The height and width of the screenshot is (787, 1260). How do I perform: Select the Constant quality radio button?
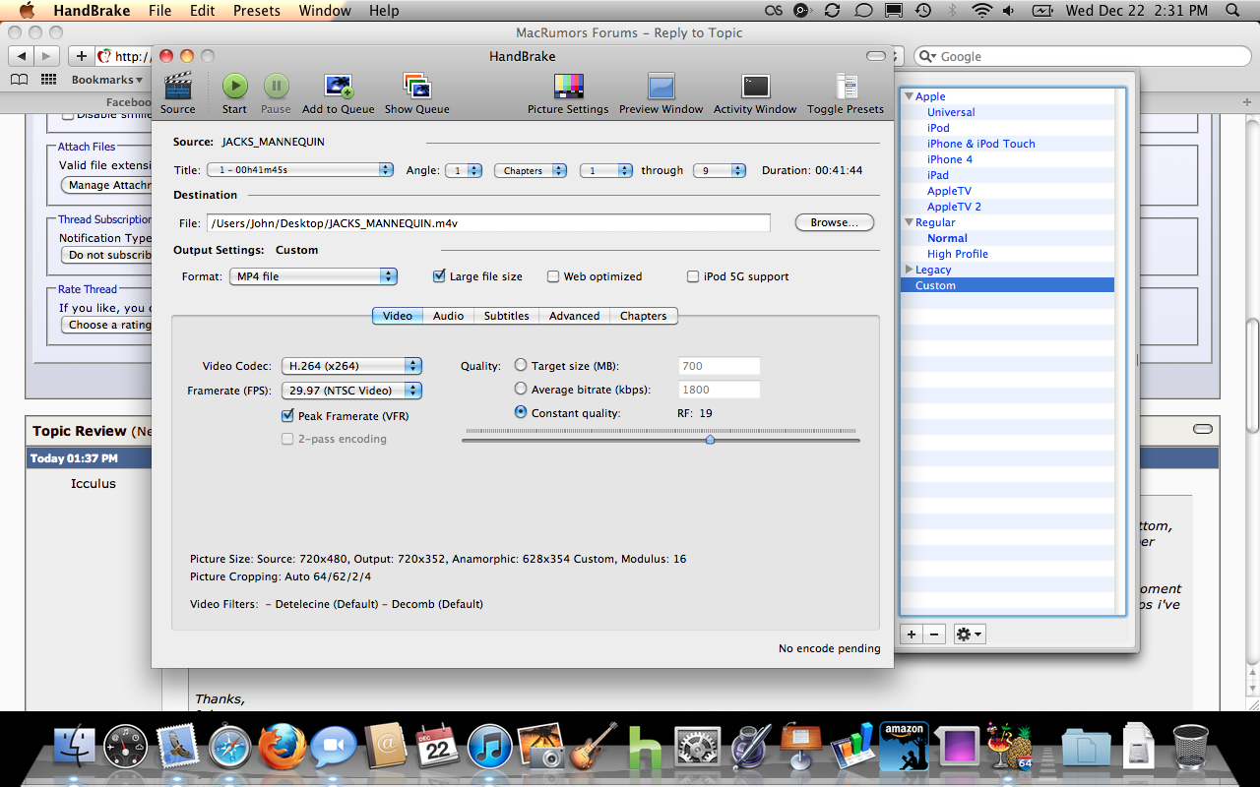521,412
